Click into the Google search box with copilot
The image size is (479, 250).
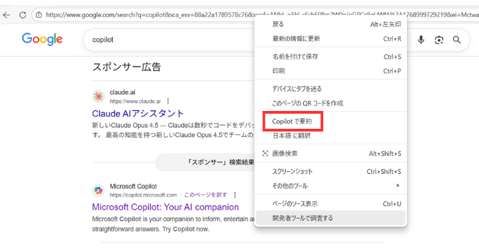point(170,40)
